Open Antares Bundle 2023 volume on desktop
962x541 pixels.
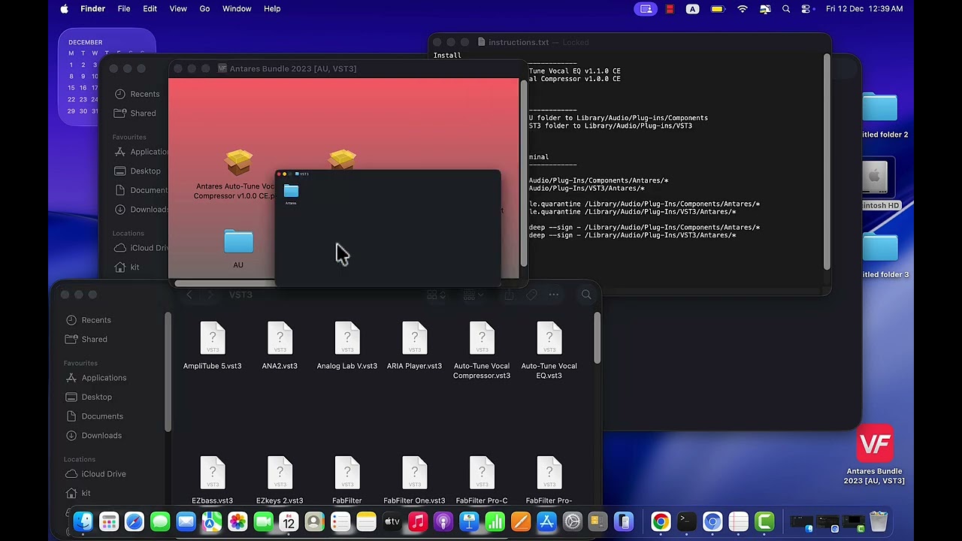(x=874, y=455)
